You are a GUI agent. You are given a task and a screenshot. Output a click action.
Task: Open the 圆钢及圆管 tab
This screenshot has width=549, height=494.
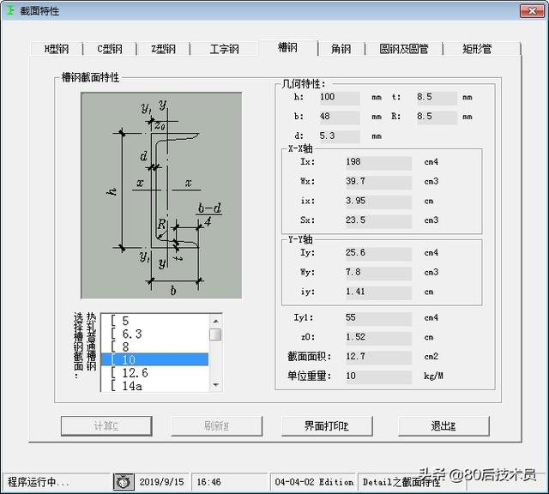click(404, 49)
